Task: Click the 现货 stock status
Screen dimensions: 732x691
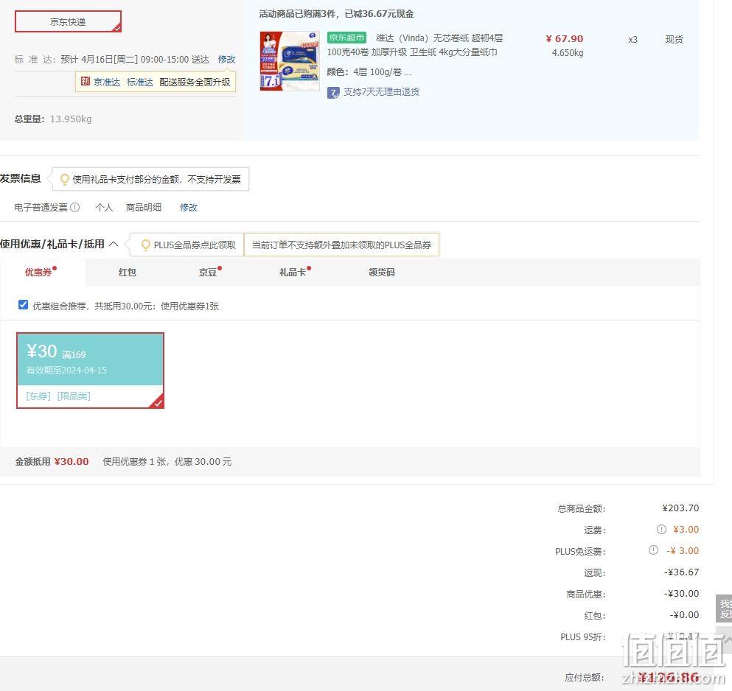Action: 674,40
